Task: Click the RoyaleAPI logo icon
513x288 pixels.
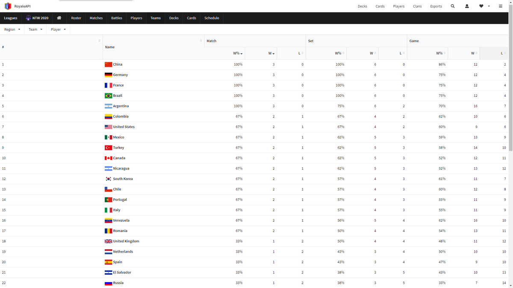Action: coord(8,6)
